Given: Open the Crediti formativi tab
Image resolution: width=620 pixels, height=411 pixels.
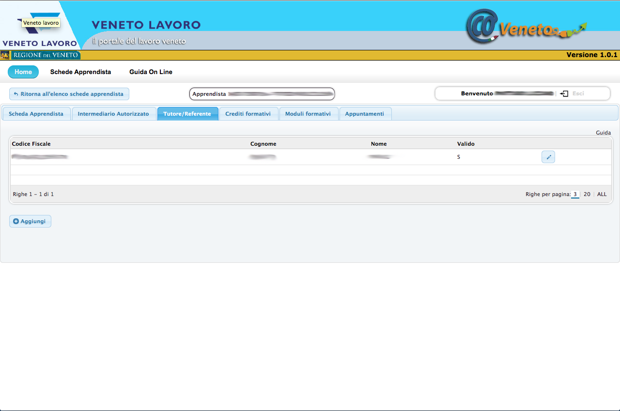Looking at the screenshot, I should pyautogui.click(x=248, y=114).
